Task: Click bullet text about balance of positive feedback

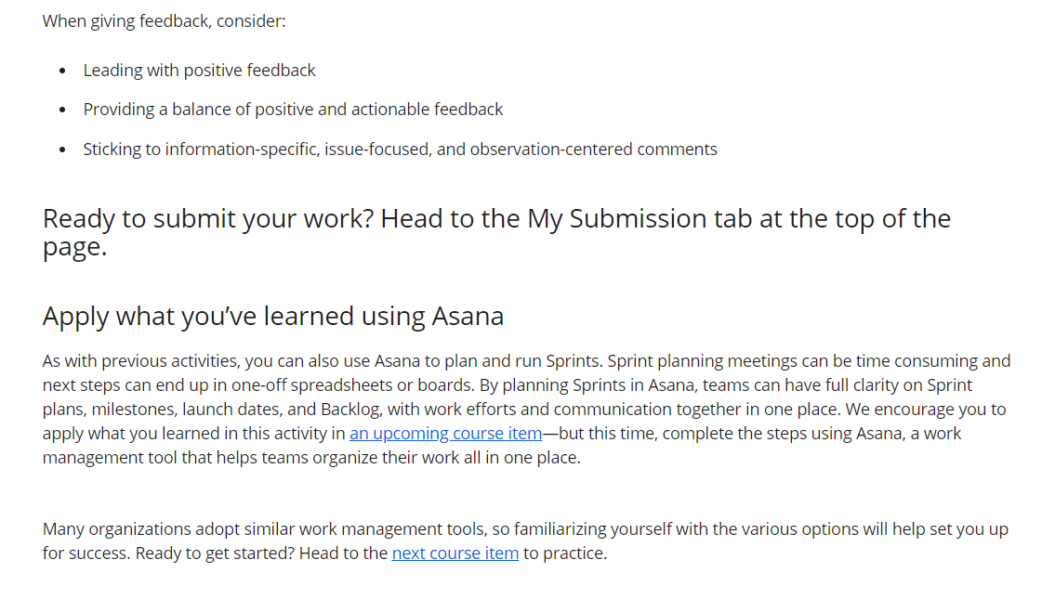Action: tap(293, 110)
